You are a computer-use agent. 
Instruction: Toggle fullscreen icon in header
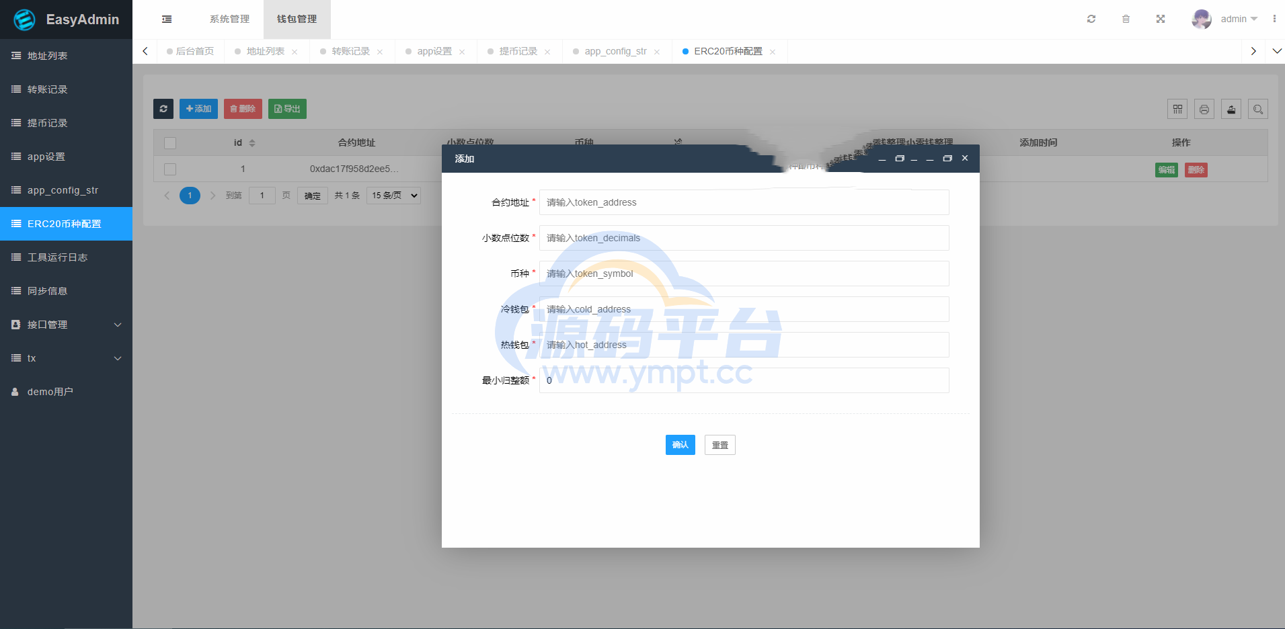[1161, 19]
